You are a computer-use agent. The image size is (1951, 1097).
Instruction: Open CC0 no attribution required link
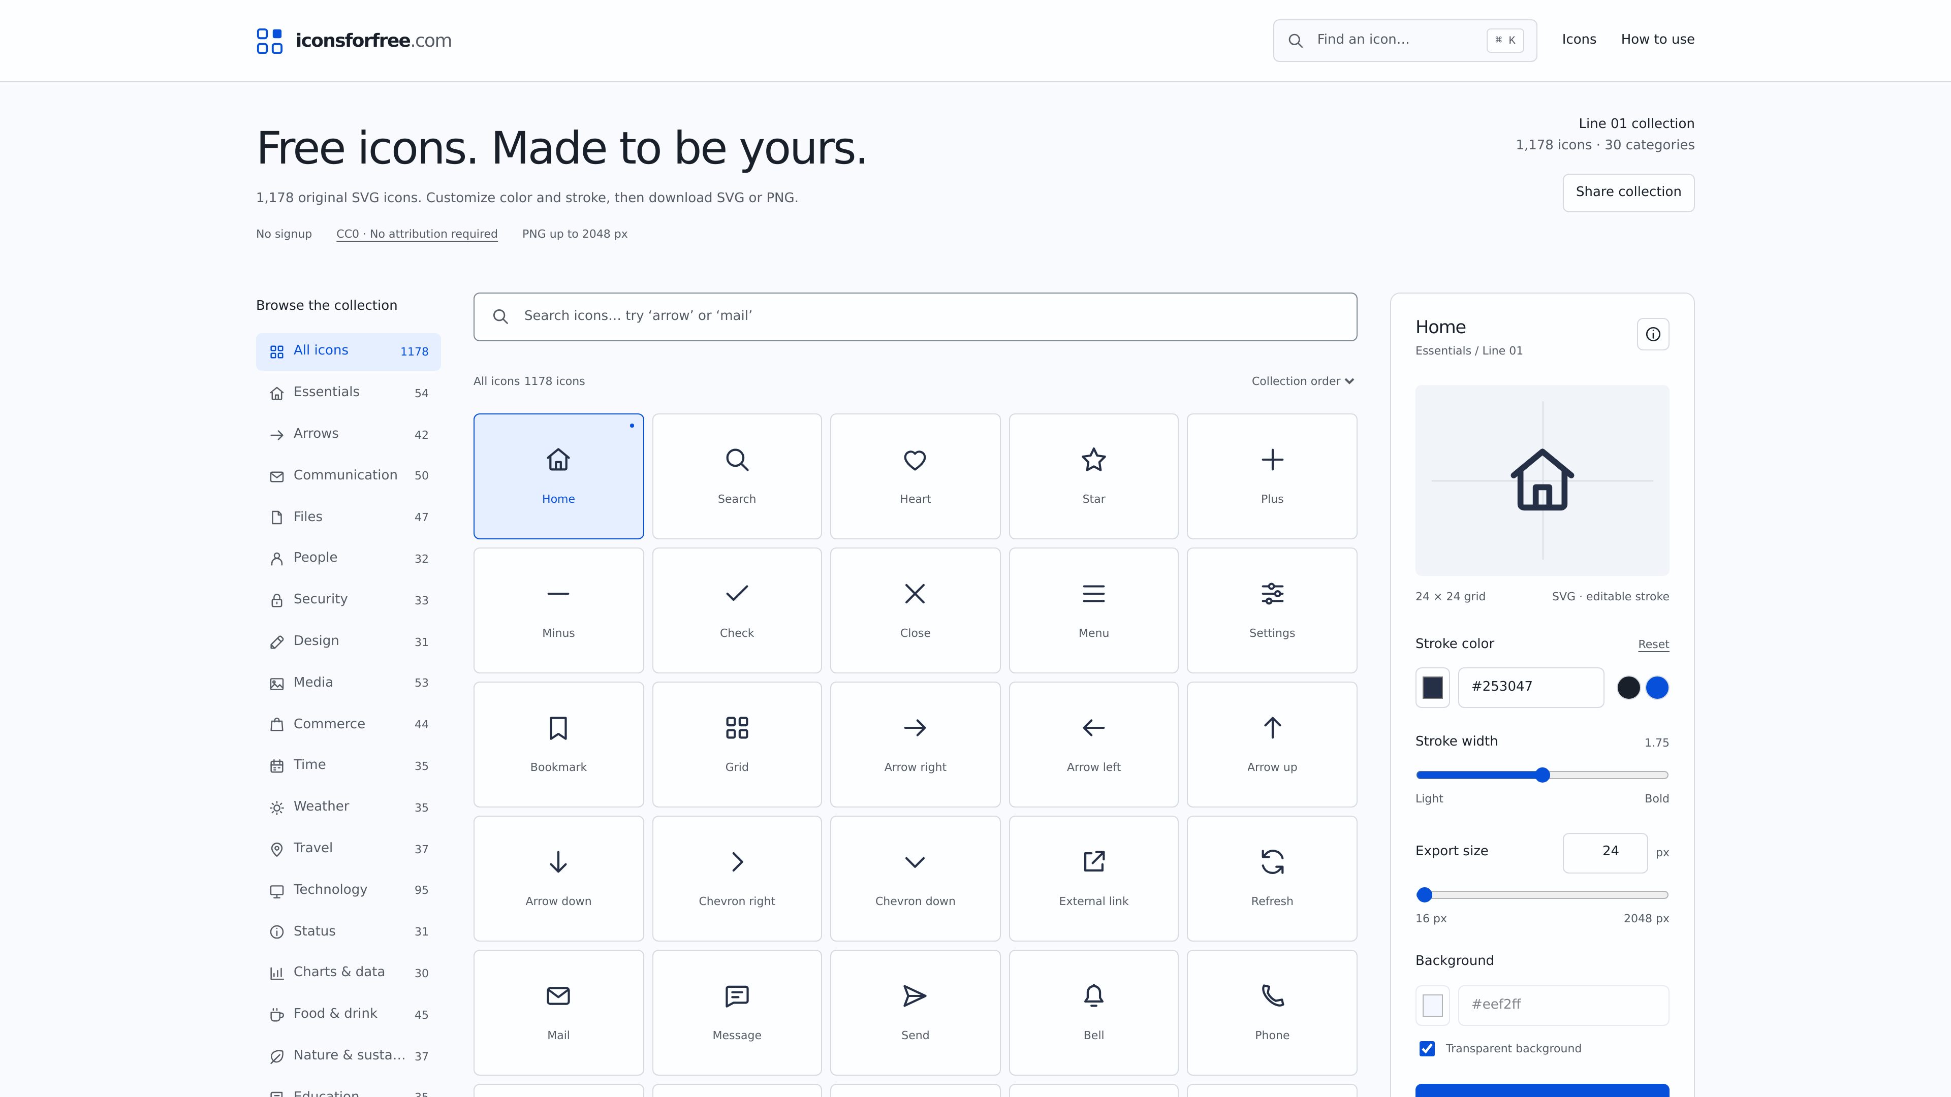click(x=417, y=234)
